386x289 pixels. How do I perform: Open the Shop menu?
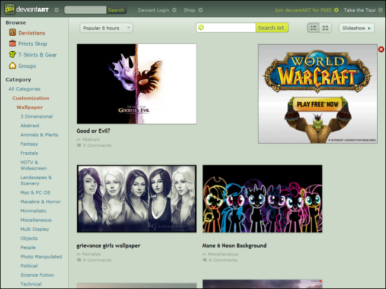click(189, 10)
